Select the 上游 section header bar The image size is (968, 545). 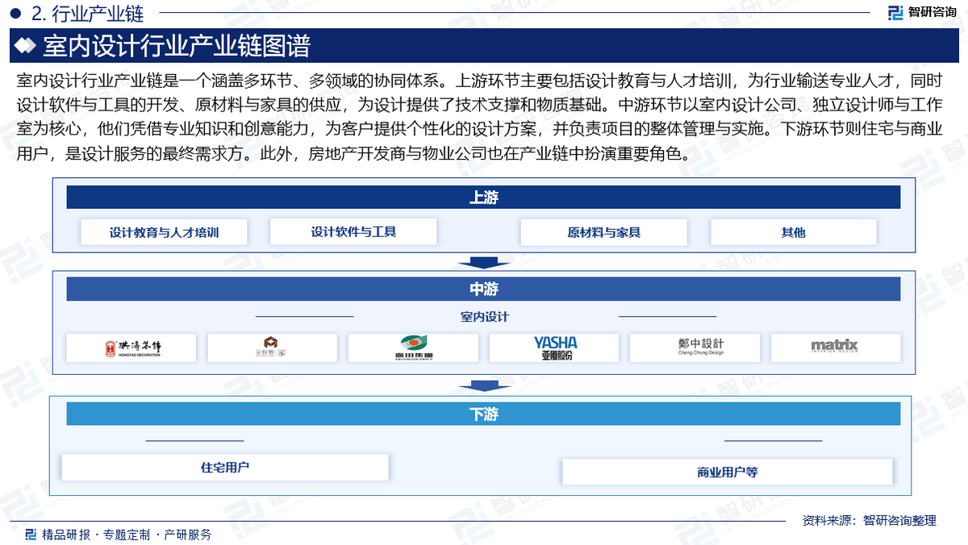point(483,198)
